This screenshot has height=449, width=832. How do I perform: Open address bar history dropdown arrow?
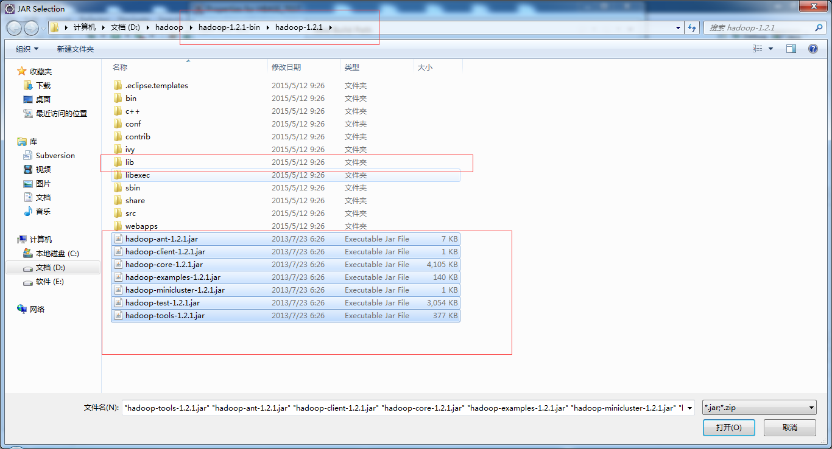click(679, 27)
